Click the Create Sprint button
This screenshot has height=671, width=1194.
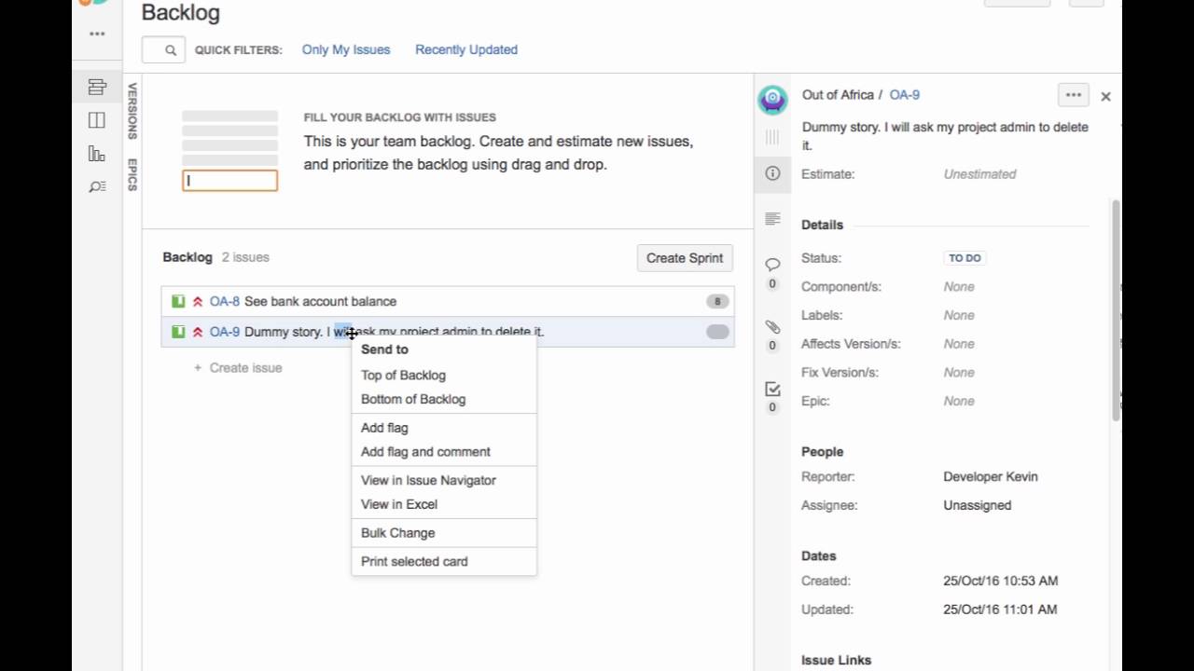pos(685,258)
